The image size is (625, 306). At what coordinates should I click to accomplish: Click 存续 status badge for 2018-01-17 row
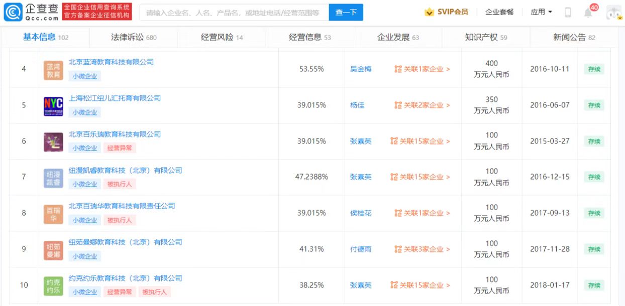594,285
